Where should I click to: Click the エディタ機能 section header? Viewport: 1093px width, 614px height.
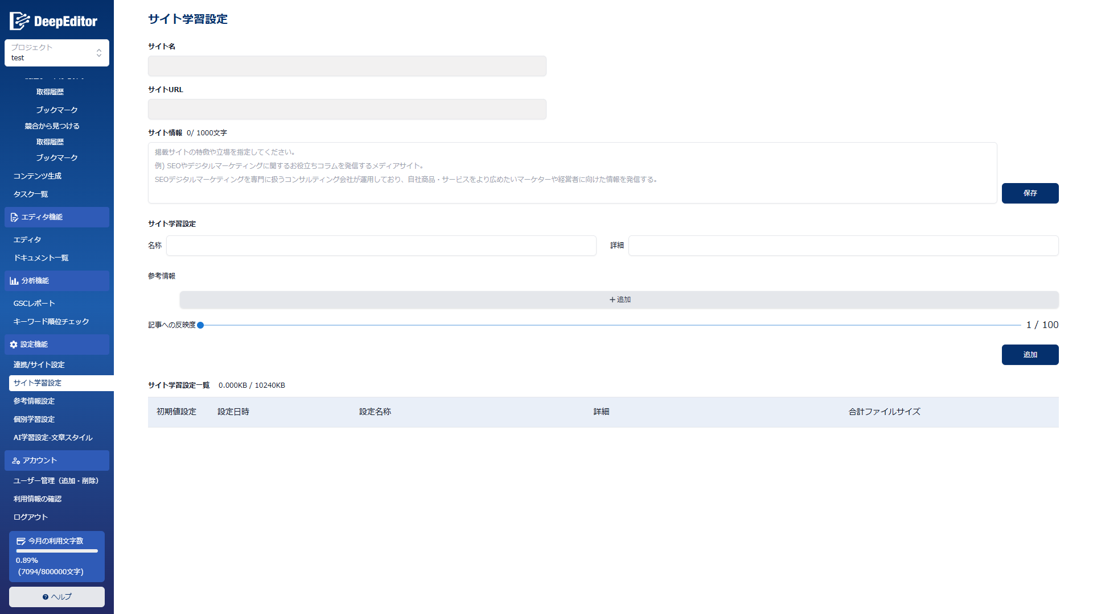(x=57, y=217)
